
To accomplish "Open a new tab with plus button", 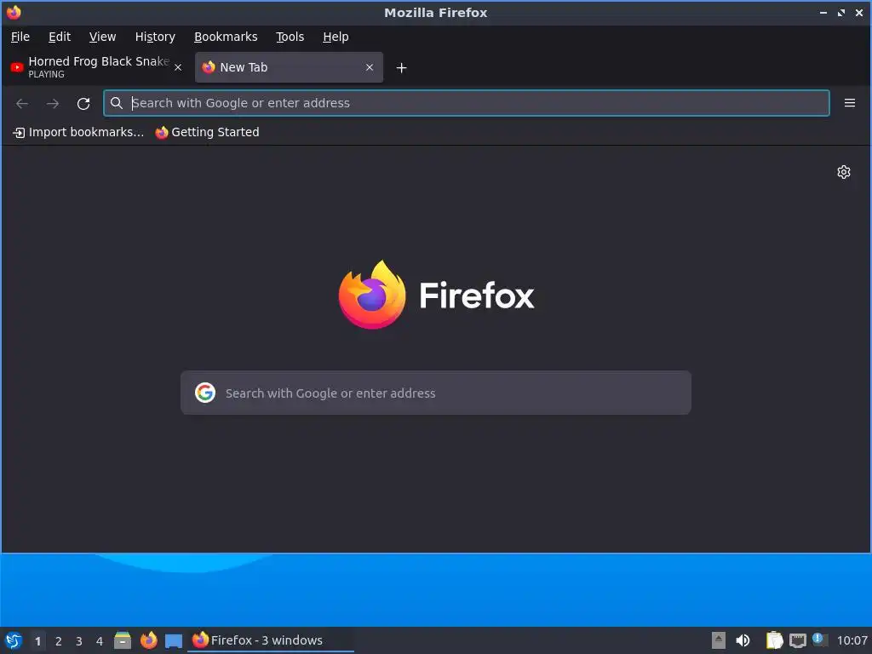I will 401,68.
